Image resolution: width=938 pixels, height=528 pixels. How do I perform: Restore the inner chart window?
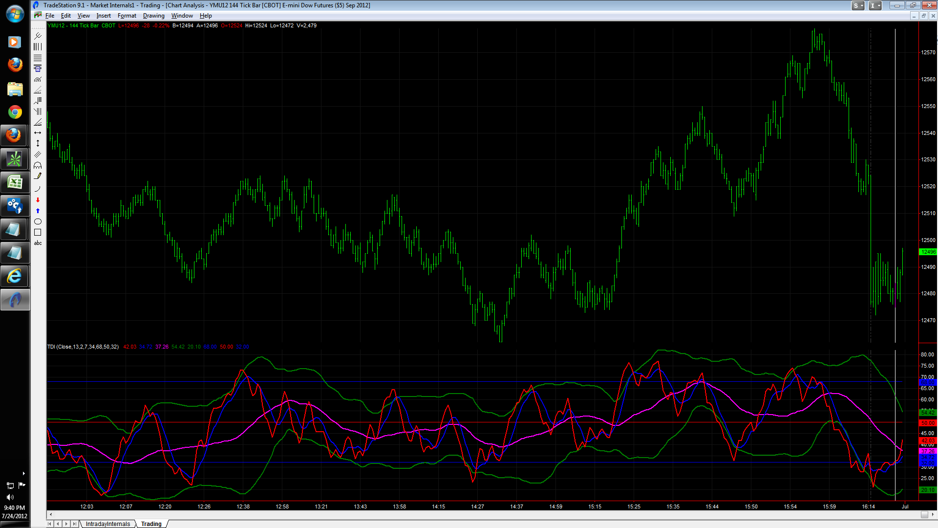[923, 16]
